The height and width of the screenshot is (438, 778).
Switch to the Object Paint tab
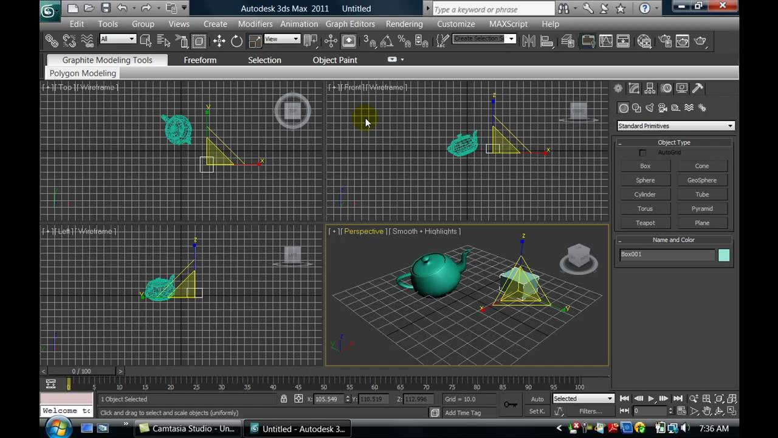[x=335, y=60]
